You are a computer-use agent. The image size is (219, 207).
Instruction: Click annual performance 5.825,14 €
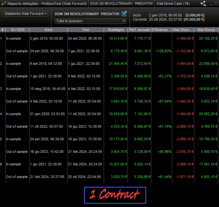[x=142, y=164]
